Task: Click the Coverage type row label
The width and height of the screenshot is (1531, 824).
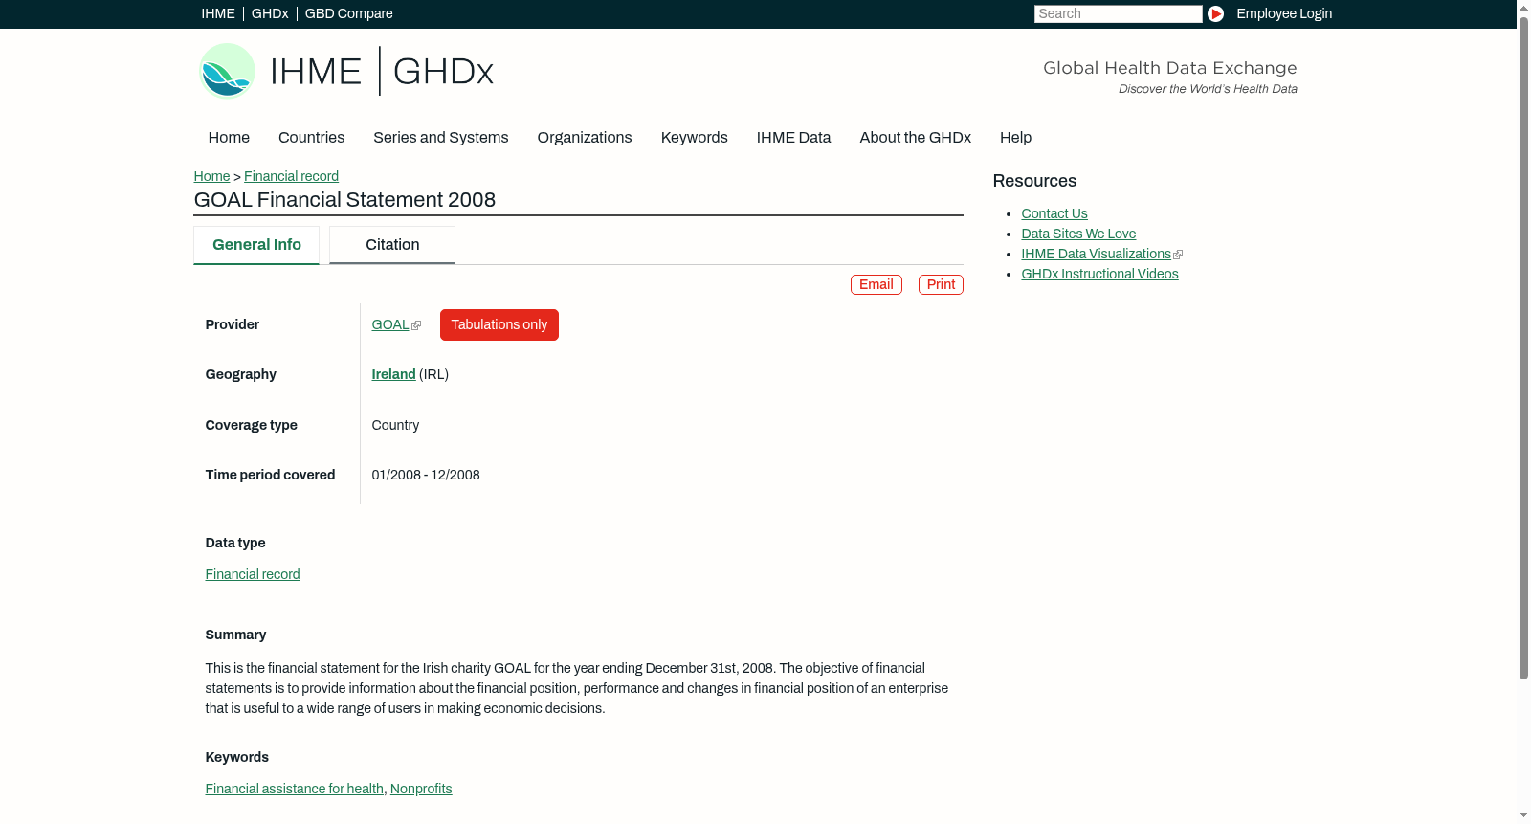Action: 251,426
